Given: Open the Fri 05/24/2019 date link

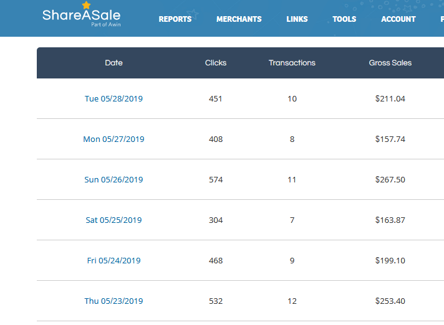Looking at the screenshot, I should (x=114, y=260).
